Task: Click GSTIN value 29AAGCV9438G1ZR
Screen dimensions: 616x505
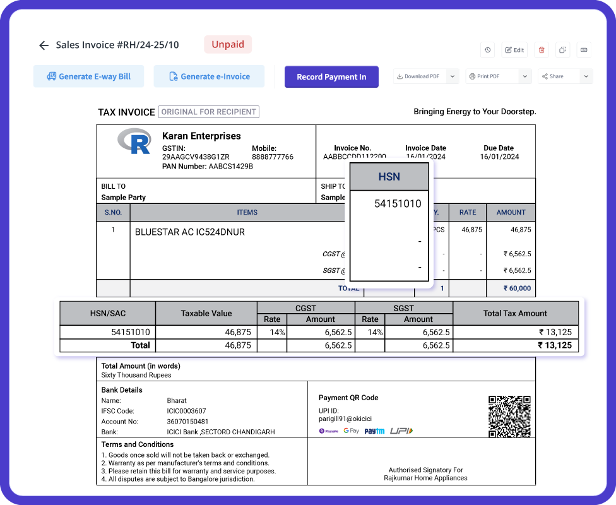Action: coord(196,157)
